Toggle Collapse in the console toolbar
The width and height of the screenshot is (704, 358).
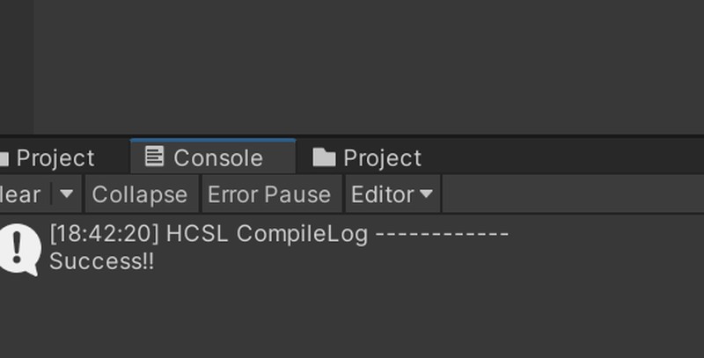tap(139, 194)
